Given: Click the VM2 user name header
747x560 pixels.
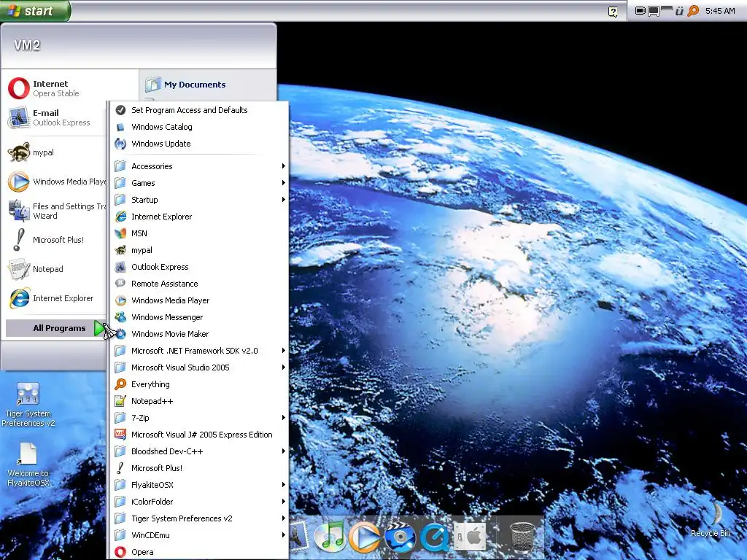Looking at the screenshot, I should (27, 45).
